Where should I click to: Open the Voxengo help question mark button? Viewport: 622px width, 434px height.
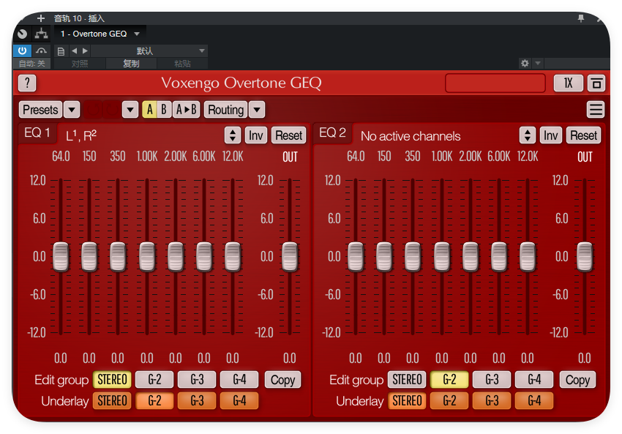click(27, 83)
